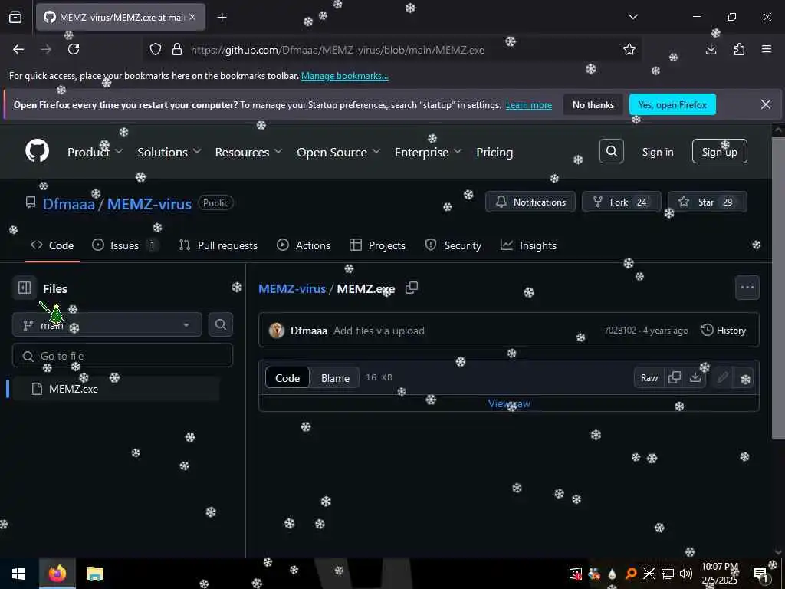
Task: Click the edit pencil icon
Action: pyautogui.click(x=722, y=377)
